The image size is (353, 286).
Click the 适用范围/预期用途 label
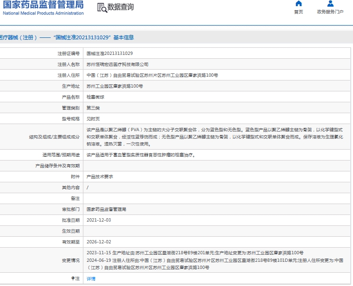[x=61, y=155]
